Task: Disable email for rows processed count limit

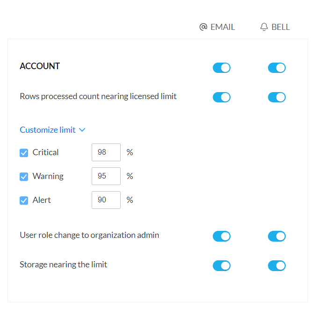Action: (222, 97)
